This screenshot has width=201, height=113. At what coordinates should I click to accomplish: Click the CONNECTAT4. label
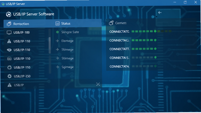tap(120, 67)
